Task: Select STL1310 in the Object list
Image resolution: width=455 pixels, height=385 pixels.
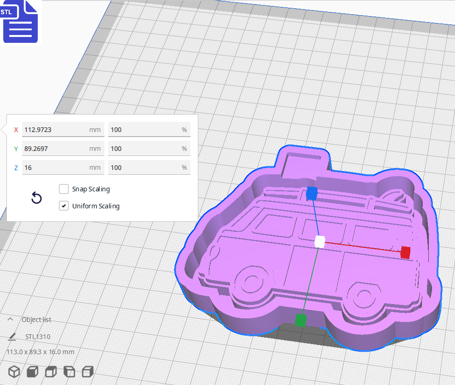Action: (39, 336)
